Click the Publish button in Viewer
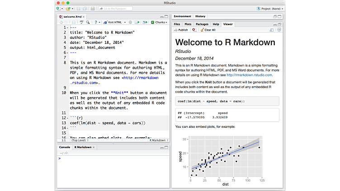340x191 pixels. 181,30
